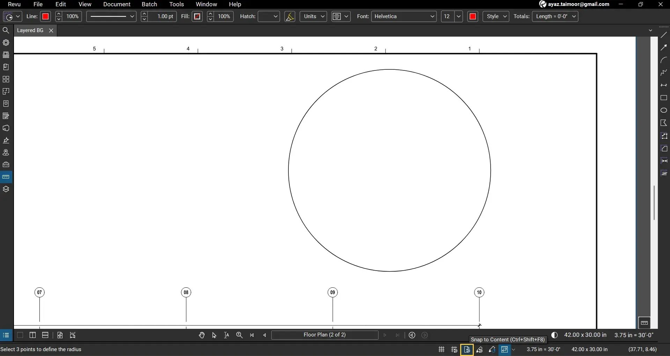
Task: Toggle single page view mode
Action: coord(20,335)
